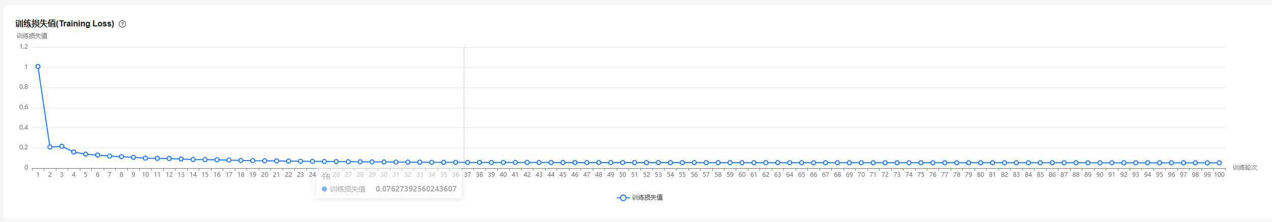Click the data point at epoch 50
1272x222 pixels.
(623, 163)
